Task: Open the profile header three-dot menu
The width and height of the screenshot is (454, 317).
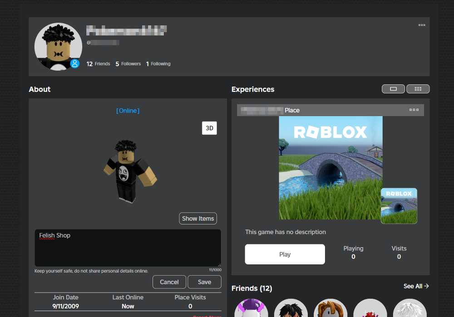Action: click(422, 25)
